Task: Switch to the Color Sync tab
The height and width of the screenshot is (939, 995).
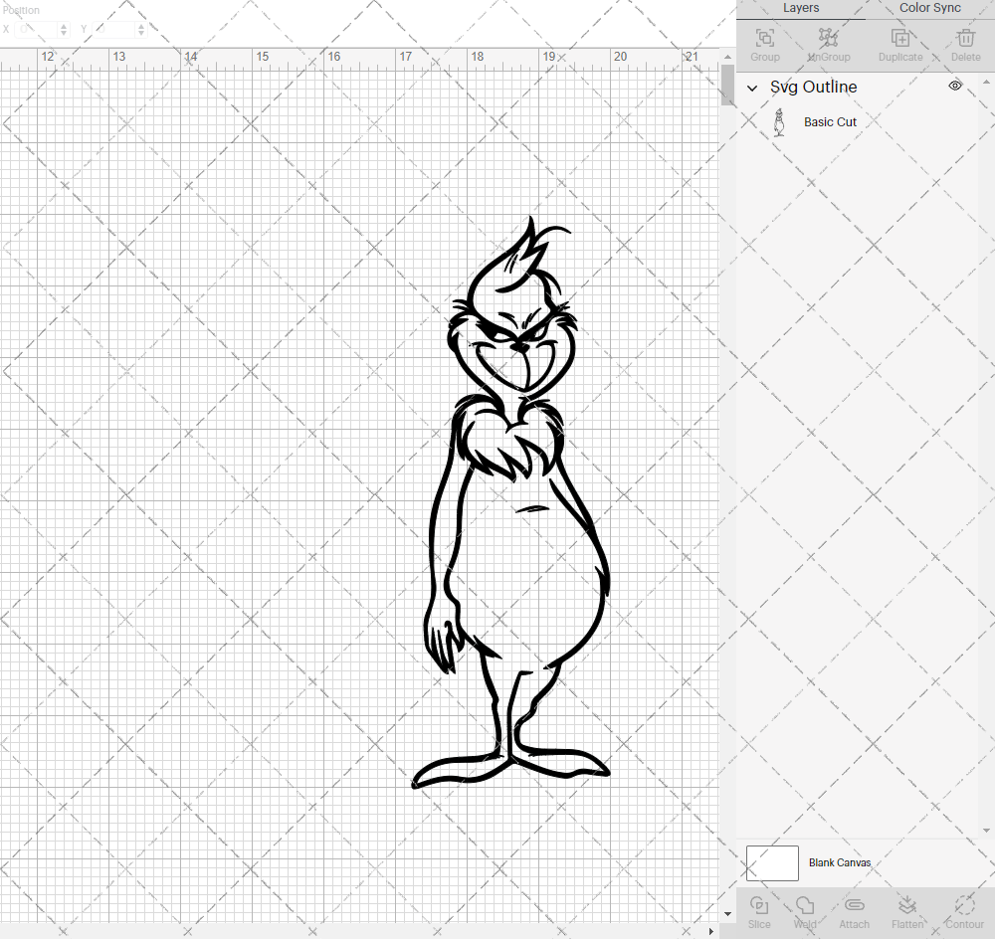Action: click(929, 8)
